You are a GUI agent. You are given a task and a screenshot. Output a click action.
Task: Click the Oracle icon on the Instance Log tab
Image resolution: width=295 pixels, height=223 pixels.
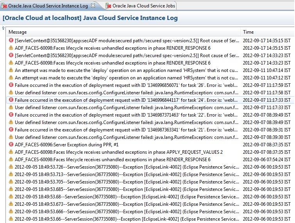pos(4,6)
